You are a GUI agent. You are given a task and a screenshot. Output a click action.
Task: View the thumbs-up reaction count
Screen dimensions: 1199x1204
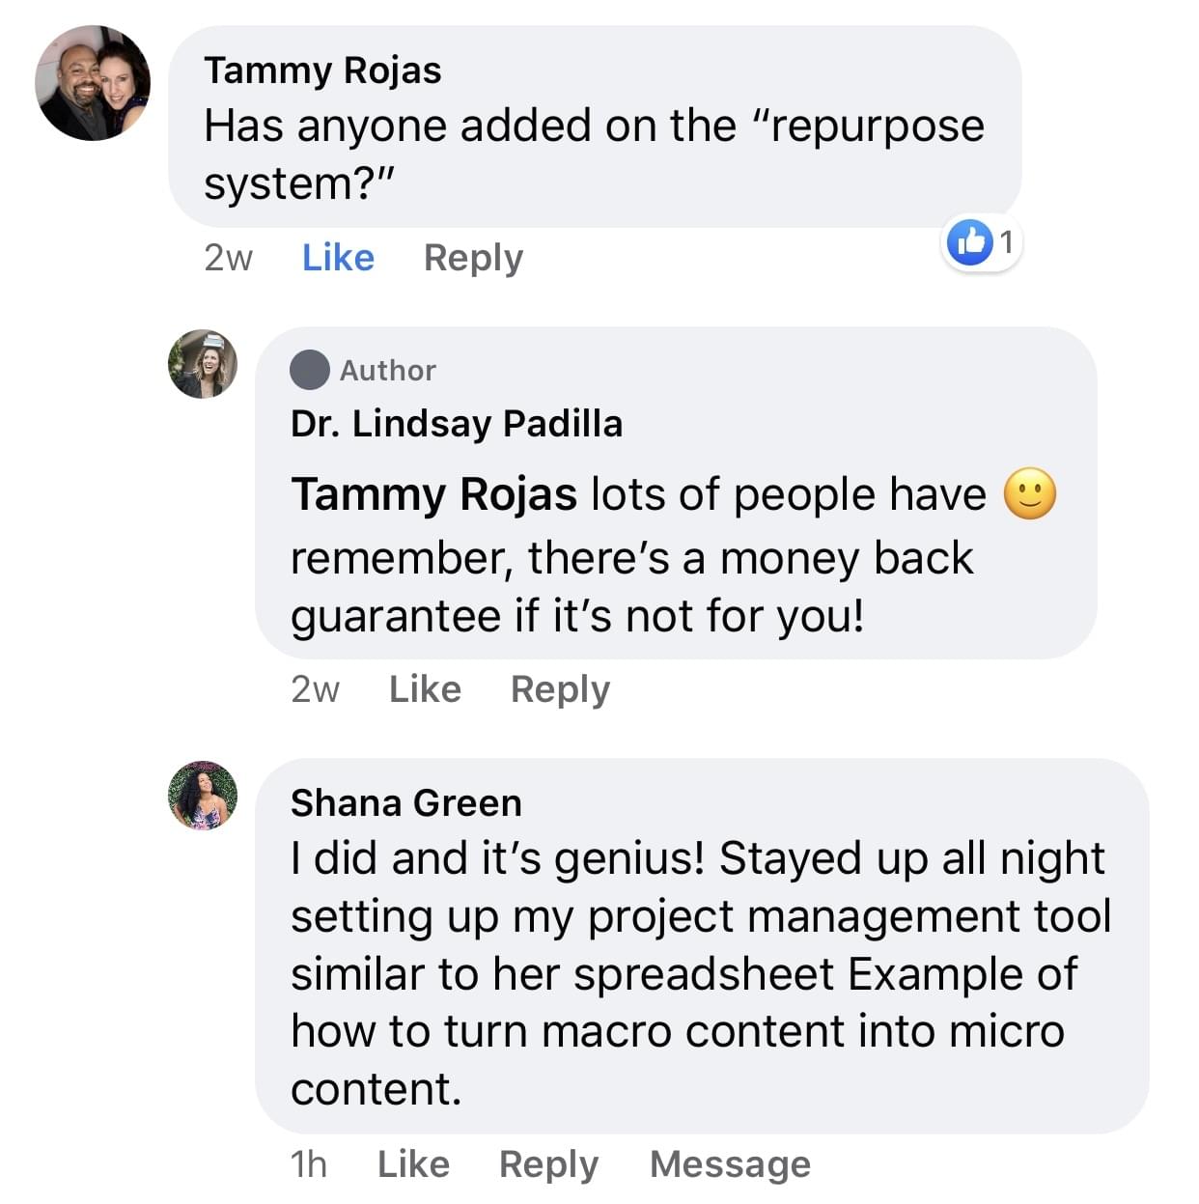pos(982,241)
